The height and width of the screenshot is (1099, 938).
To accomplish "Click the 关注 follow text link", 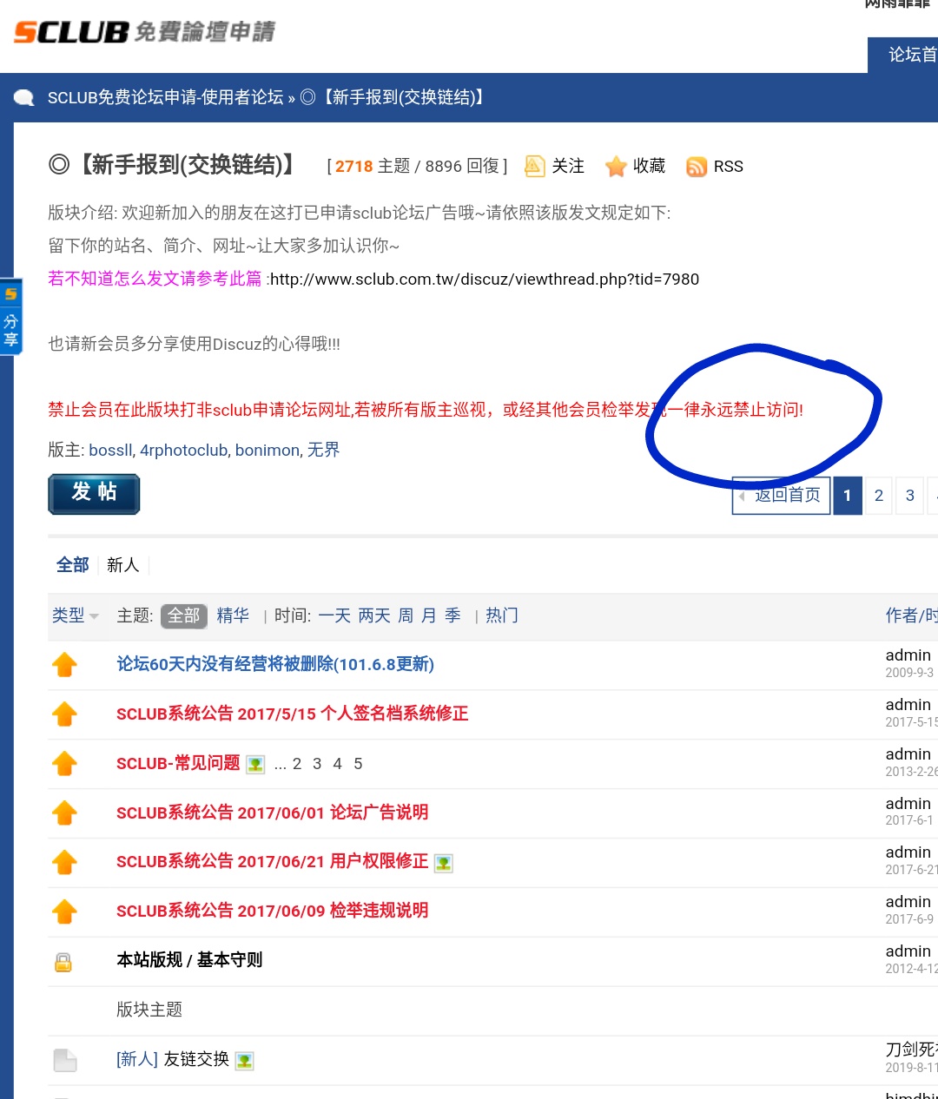I will pos(568,166).
